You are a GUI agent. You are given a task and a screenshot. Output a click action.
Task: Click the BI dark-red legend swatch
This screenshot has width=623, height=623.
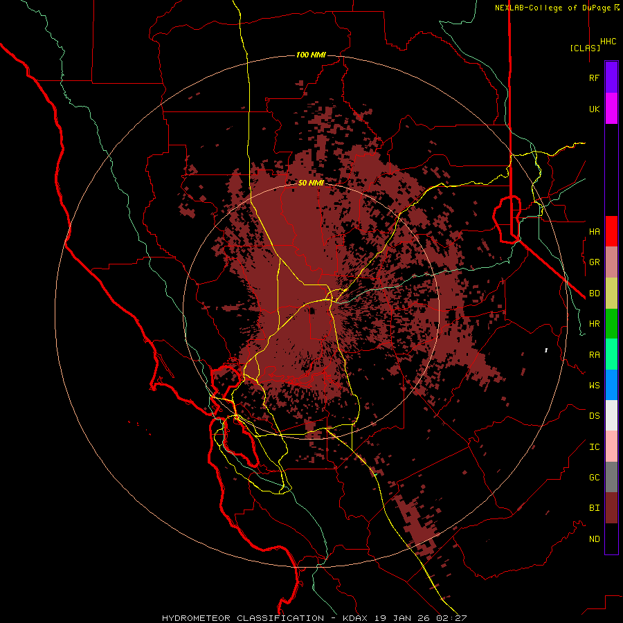611,508
